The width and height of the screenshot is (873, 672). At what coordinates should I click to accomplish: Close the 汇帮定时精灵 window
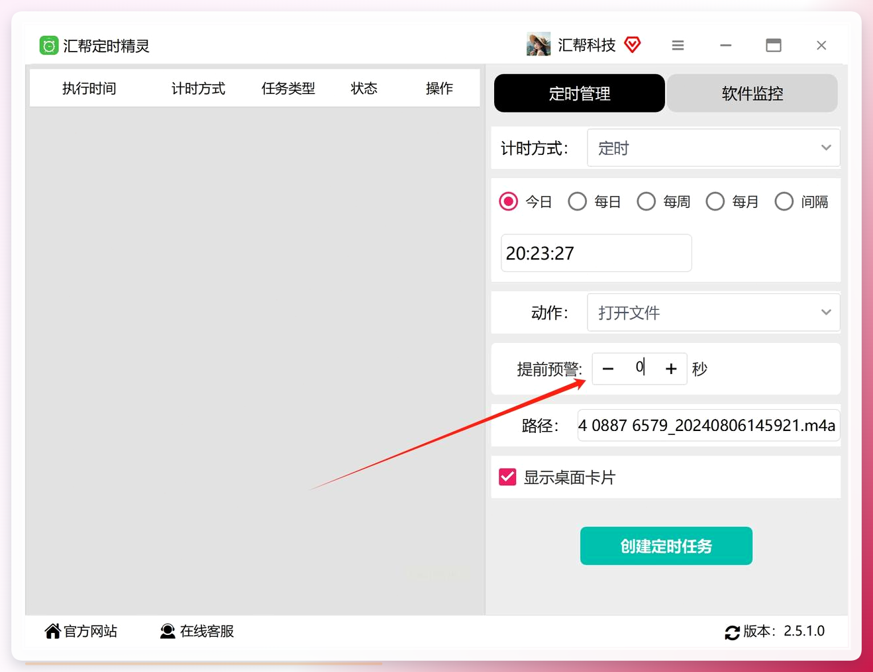click(x=821, y=45)
